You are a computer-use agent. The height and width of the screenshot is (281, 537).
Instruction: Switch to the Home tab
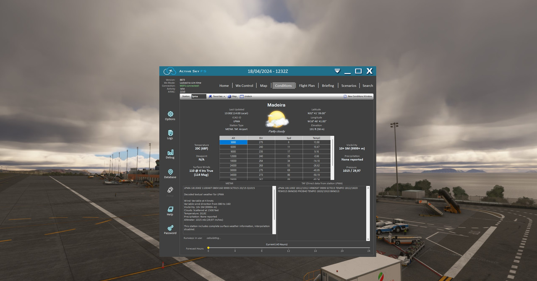click(x=224, y=86)
